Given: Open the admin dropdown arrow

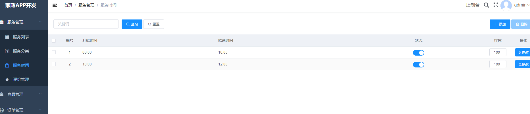Looking at the screenshot, I should pyautogui.click(x=528, y=5).
